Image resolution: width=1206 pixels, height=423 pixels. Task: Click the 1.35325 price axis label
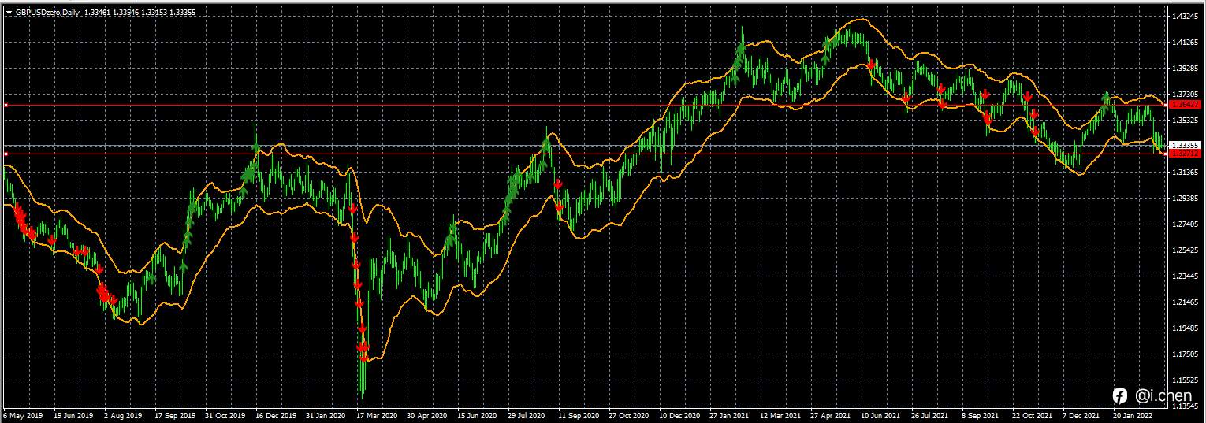tap(1186, 121)
